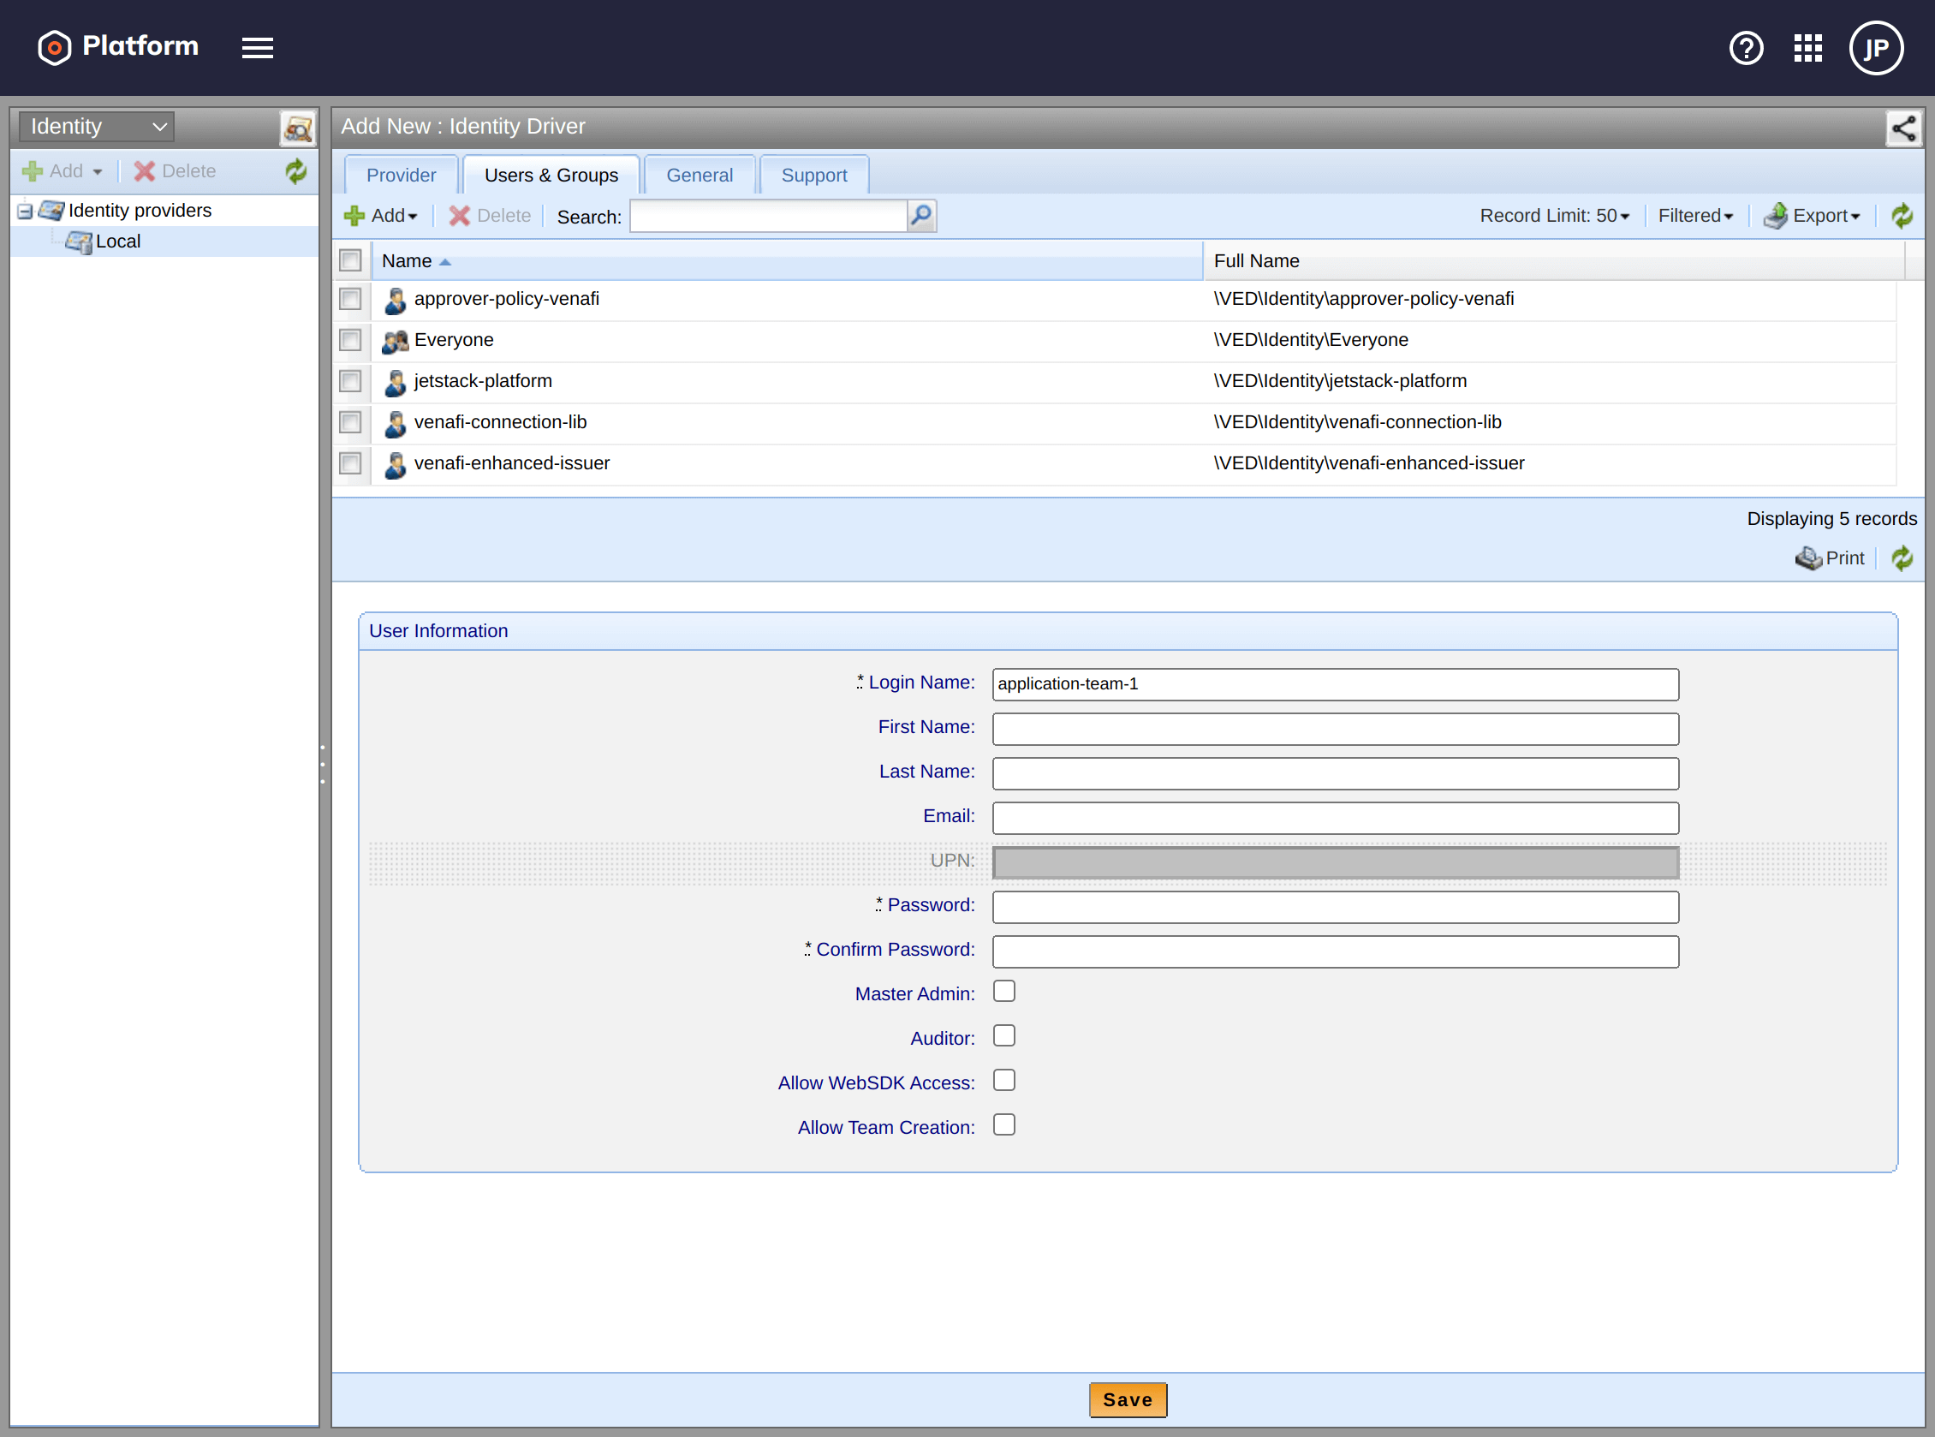Click \VED\Identity\jetstack-platform full name cell
This screenshot has height=1437, width=1935.
click(1340, 381)
